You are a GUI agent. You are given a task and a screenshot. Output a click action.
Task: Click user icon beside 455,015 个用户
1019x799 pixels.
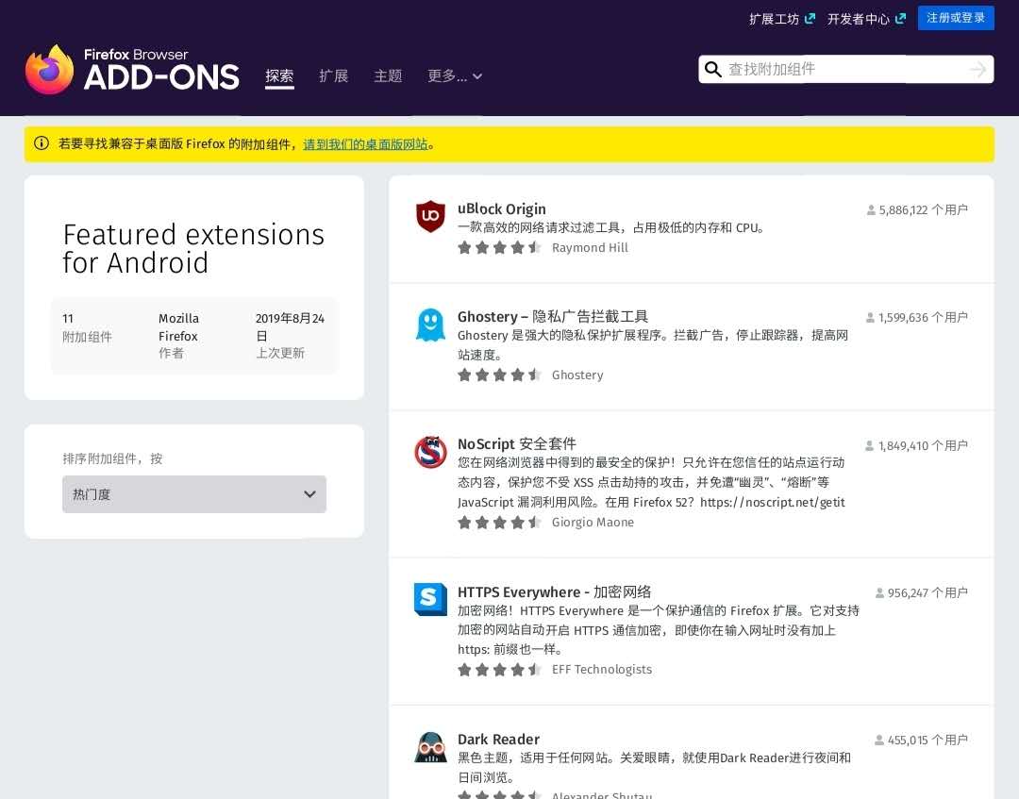pyautogui.click(x=879, y=740)
